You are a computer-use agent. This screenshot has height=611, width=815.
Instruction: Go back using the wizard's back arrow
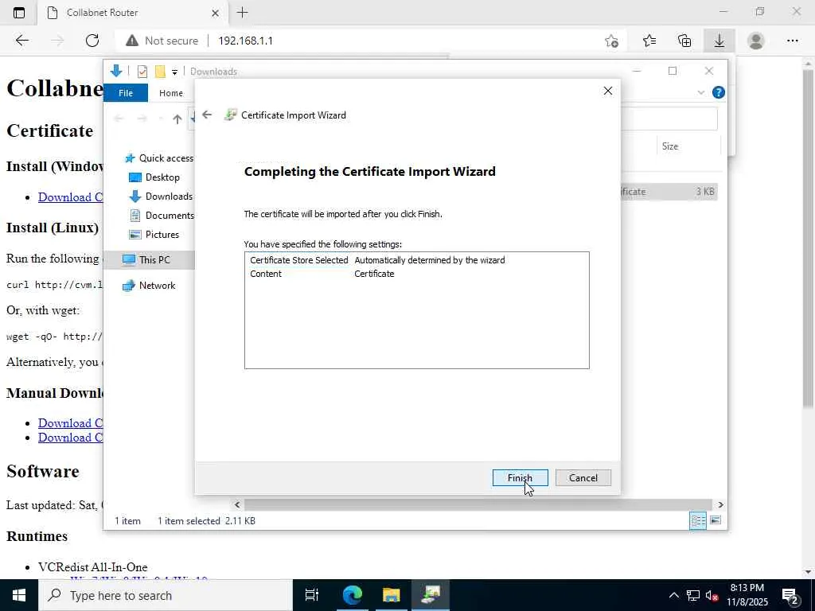click(207, 115)
